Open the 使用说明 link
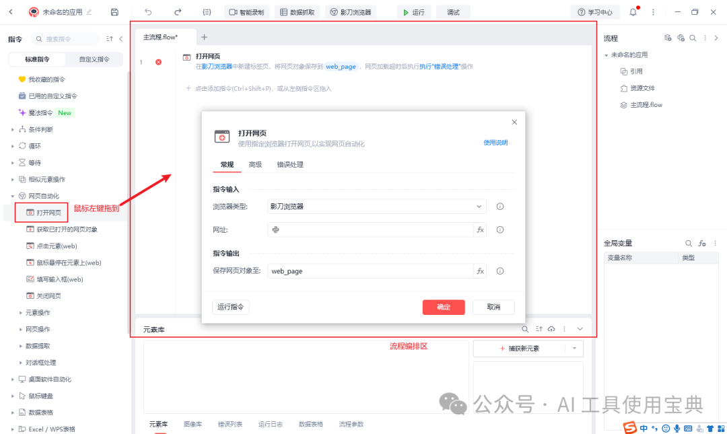727x434 pixels. click(x=495, y=143)
